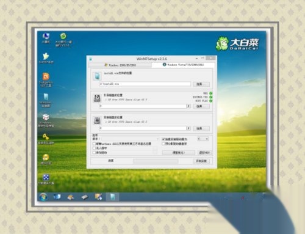Click Select button for install.wim location

point(201,84)
